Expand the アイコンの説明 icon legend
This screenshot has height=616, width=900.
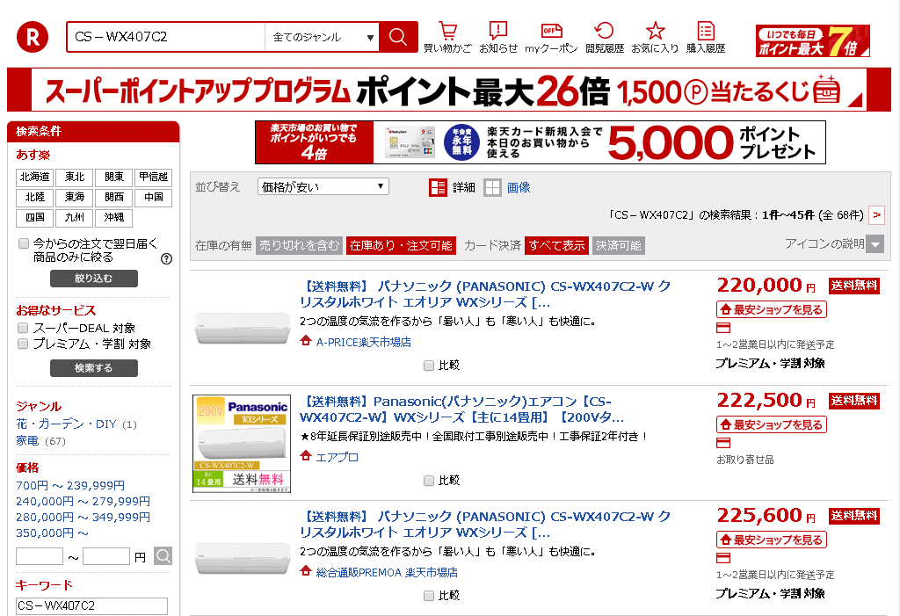pyautogui.click(x=875, y=244)
